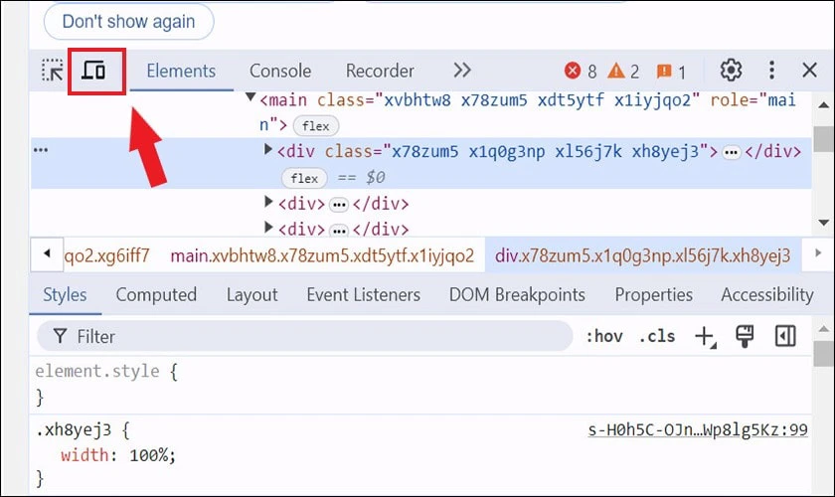Open the Computed styles tab

[x=156, y=294]
